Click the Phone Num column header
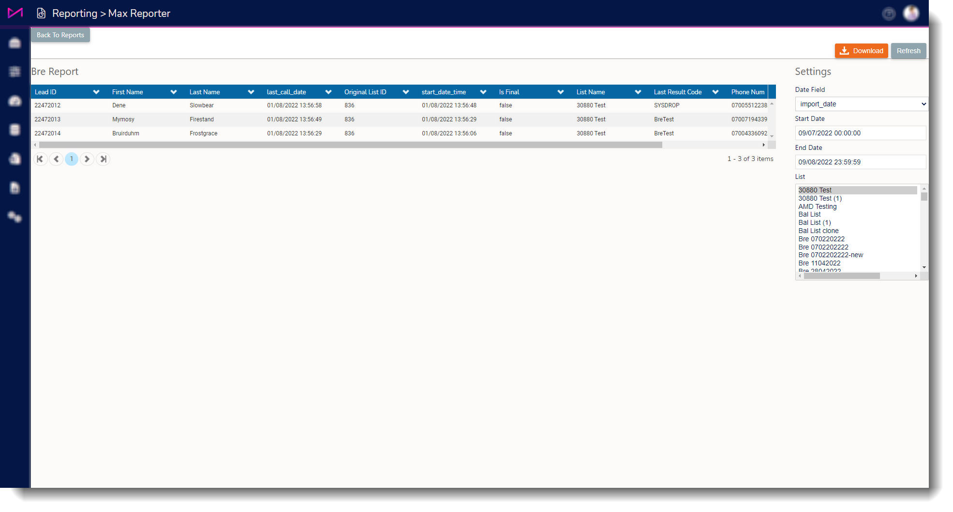The image size is (953, 512). pos(748,92)
